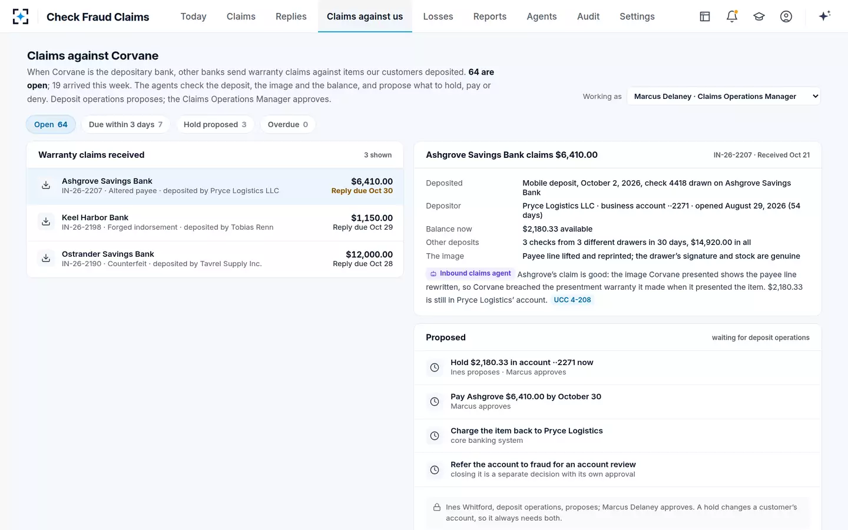
Task: Open the Audit tab
Action: click(x=588, y=16)
